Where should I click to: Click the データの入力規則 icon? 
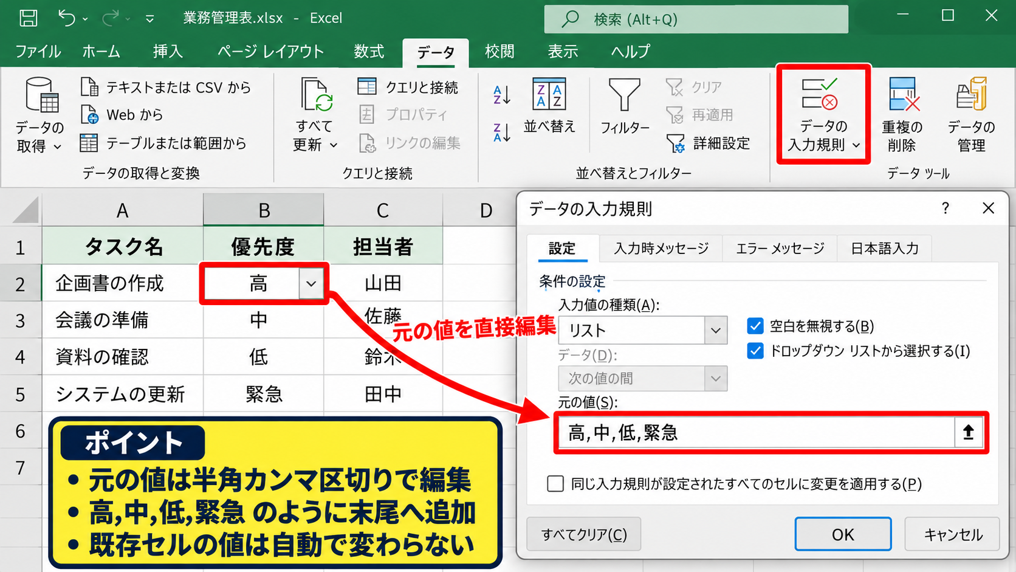tap(820, 94)
